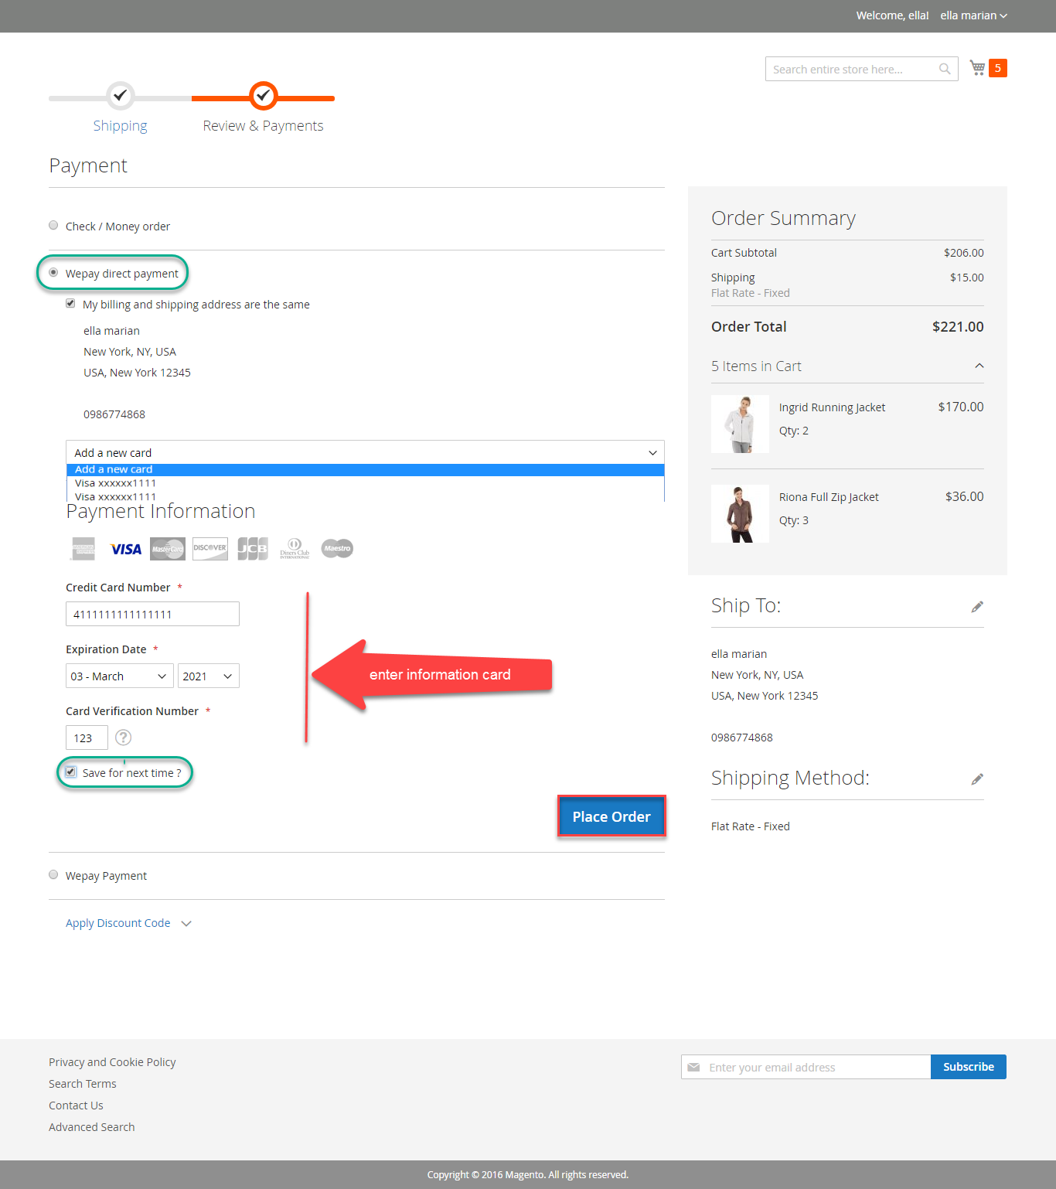Image resolution: width=1056 pixels, height=1189 pixels.
Task: Open ella marian account menu
Action: tap(973, 15)
